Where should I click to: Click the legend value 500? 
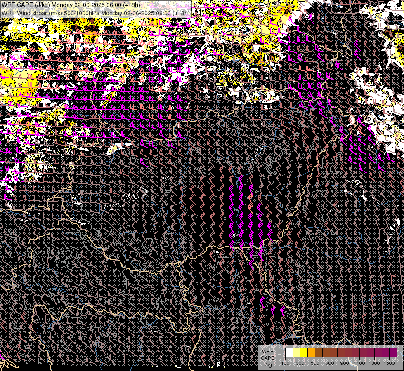click(315, 363)
